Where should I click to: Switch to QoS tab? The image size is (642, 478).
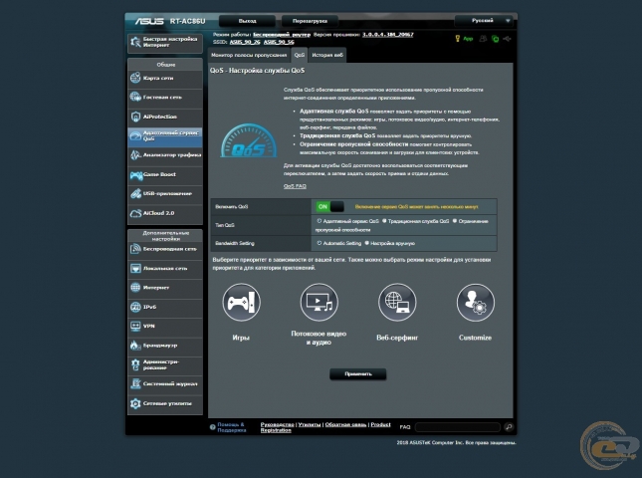(299, 55)
